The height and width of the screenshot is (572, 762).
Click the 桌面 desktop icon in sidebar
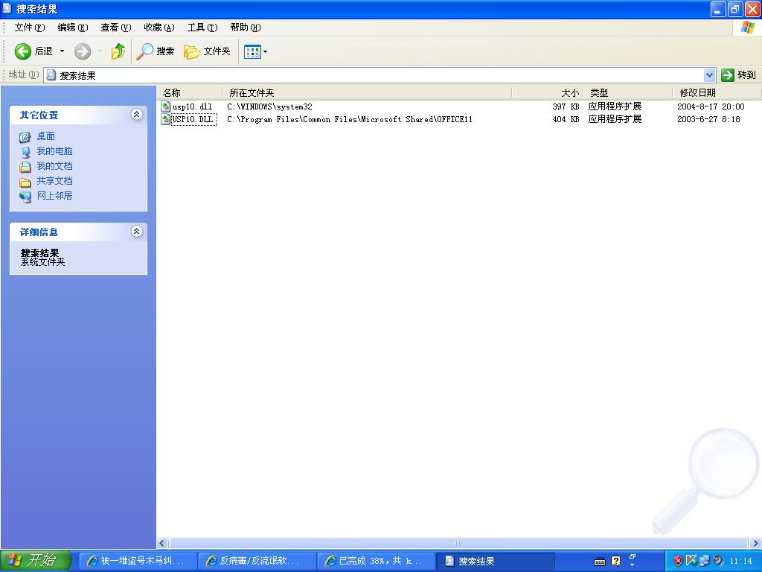(25, 137)
